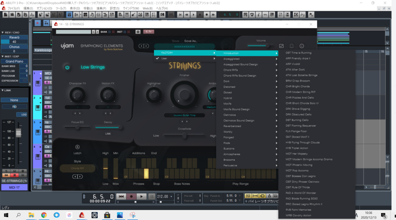Click the Character FX knob
The width and height of the screenshot is (396, 220).
(x=77, y=95)
